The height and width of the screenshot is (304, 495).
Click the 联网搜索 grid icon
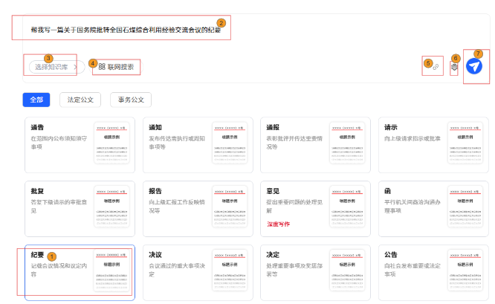(x=102, y=67)
